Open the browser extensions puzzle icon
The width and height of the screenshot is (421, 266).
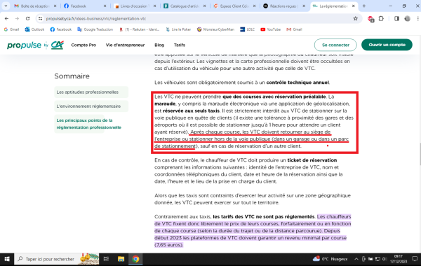click(x=381, y=18)
